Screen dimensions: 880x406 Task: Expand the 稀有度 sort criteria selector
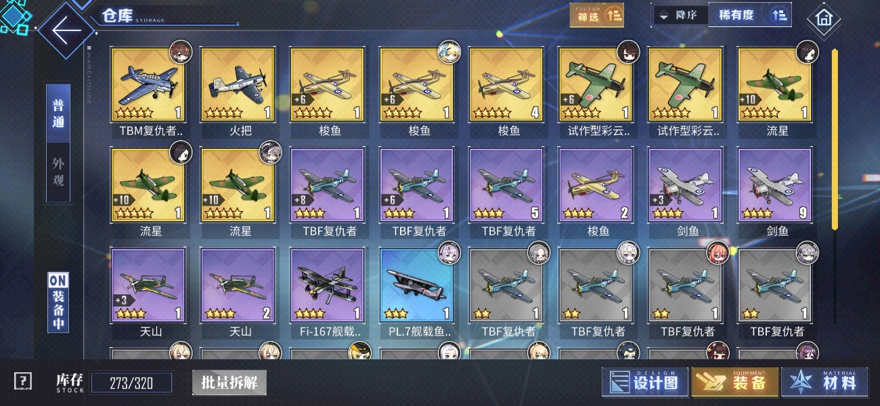(x=736, y=15)
